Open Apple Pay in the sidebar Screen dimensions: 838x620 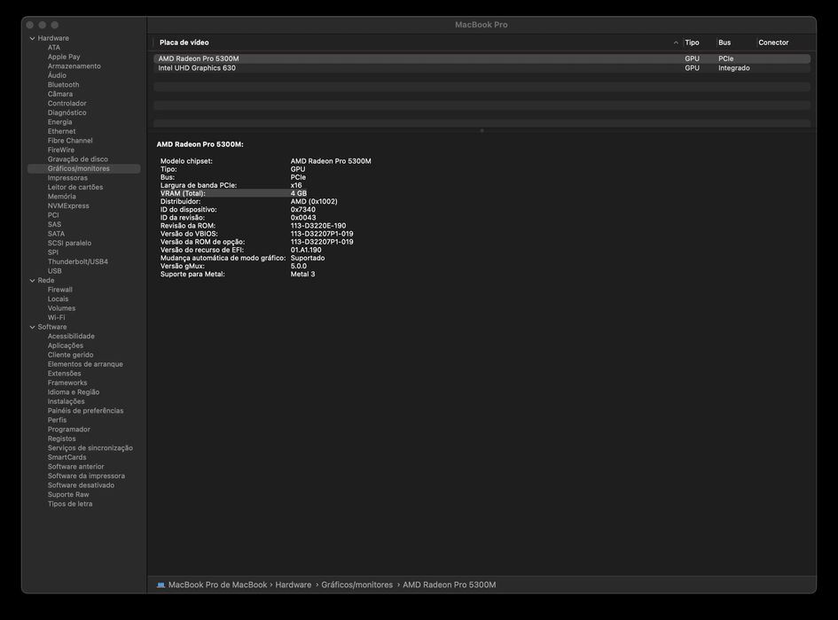(x=64, y=57)
